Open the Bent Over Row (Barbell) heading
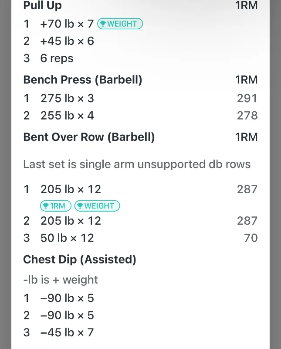Screen dimensions: 281x349 point(89,137)
